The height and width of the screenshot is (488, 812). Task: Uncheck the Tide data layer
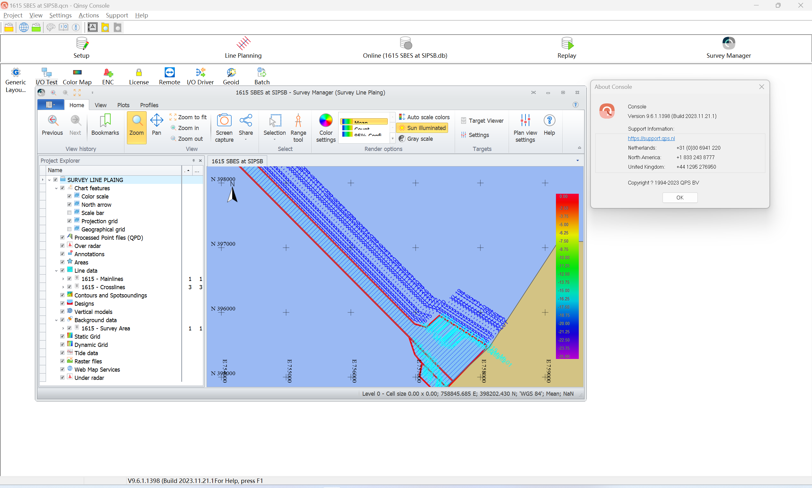[x=62, y=353]
